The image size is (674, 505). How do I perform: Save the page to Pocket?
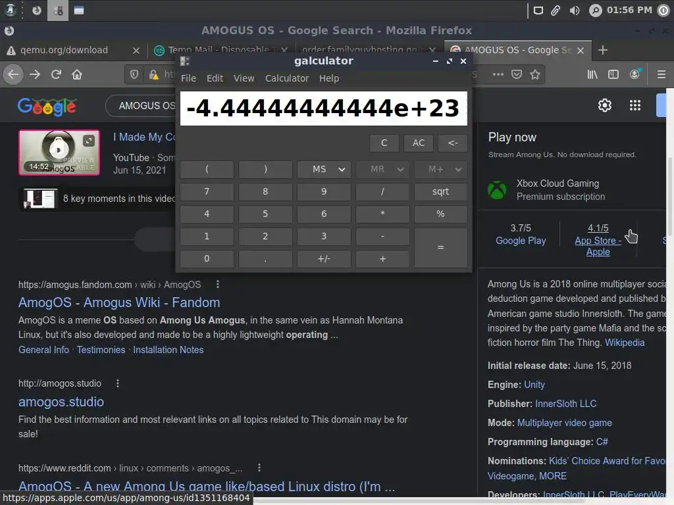pyautogui.click(x=517, y=75)
